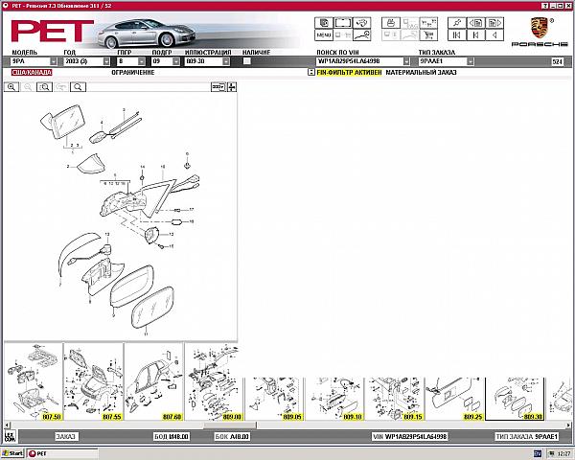The image size is (575, 460).
Task: Click the previous record bar-arrow icon
Action: pos(475,34)
